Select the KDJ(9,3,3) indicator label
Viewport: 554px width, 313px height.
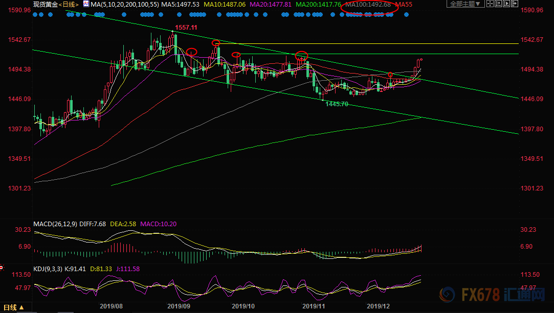tap(48, 269)
